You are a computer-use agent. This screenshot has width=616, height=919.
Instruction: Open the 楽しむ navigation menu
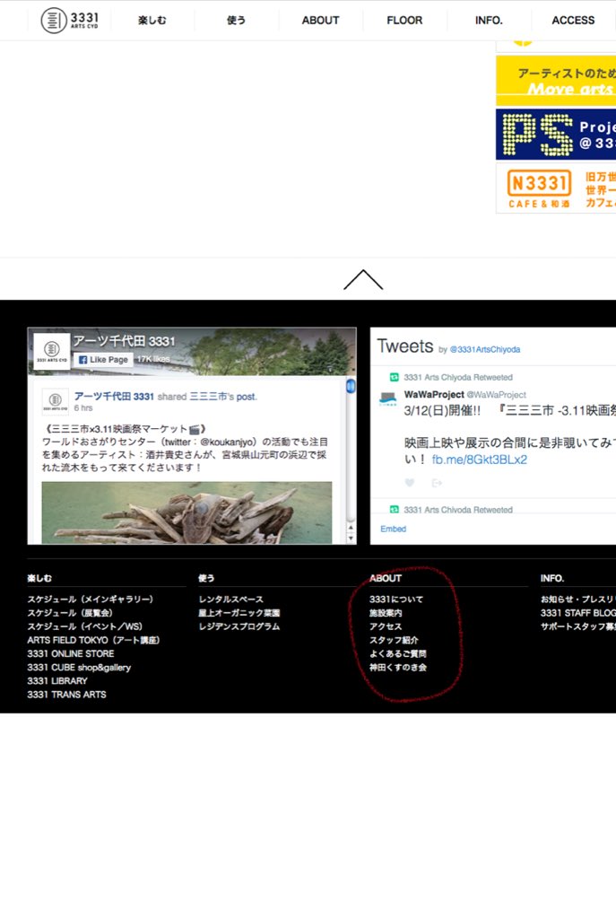click(x=152, y=21)
